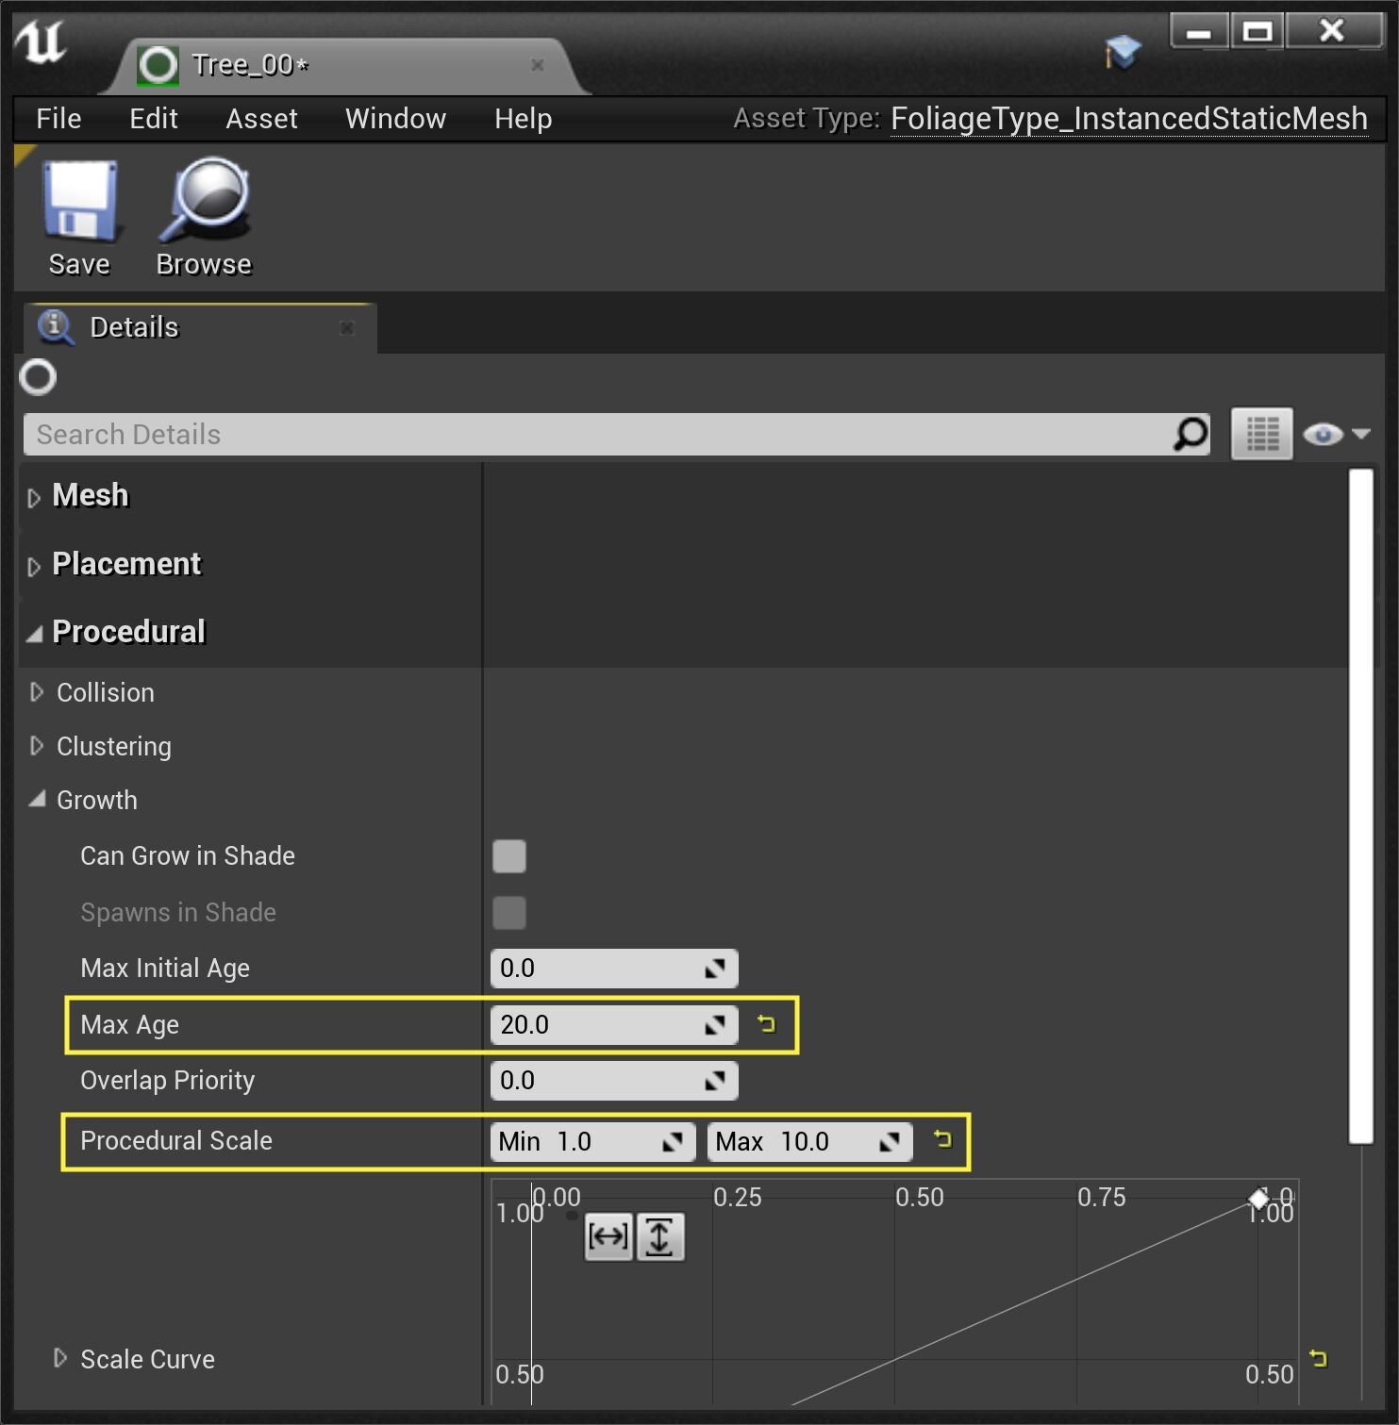The image size is (1399, 1425).
Task: Collapse the Growth section
Action: pos(38,799)
